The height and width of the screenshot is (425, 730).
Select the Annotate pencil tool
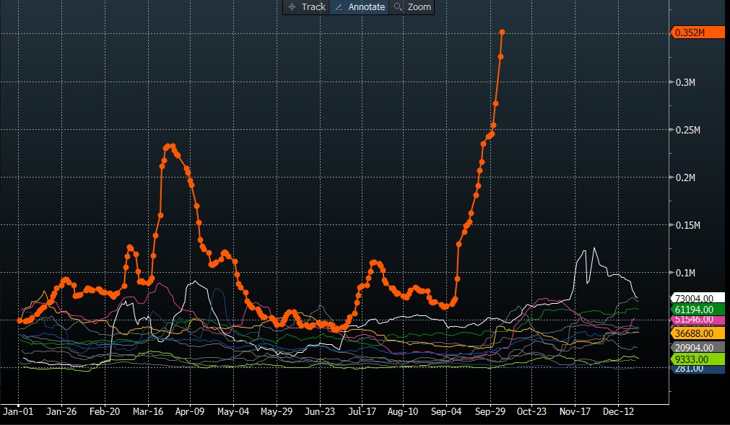[360, 7]
